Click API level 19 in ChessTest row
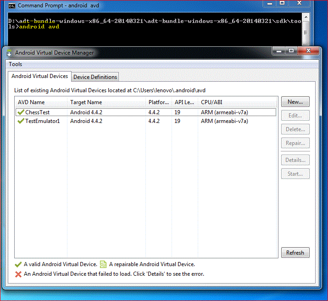This screenshot has width=328, height=301. pos(178,112)
